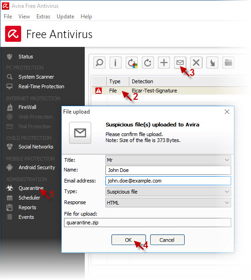
Task: Click the shield icon beside Status
Action: coord(10,57)
